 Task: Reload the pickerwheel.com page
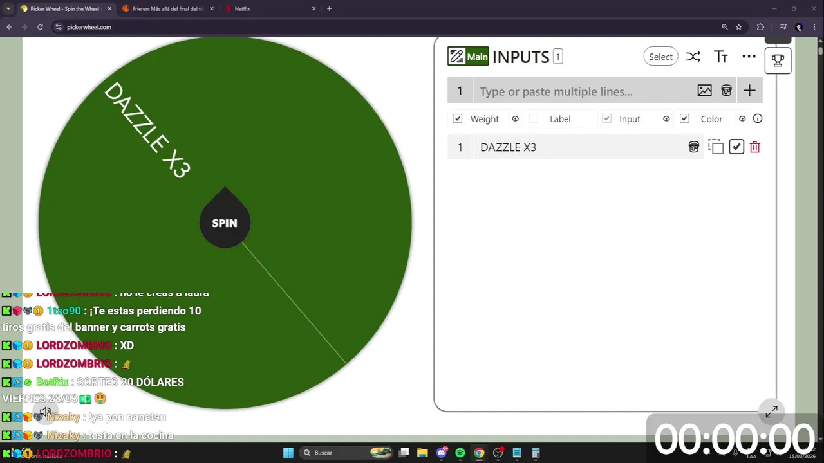[40, 27]
